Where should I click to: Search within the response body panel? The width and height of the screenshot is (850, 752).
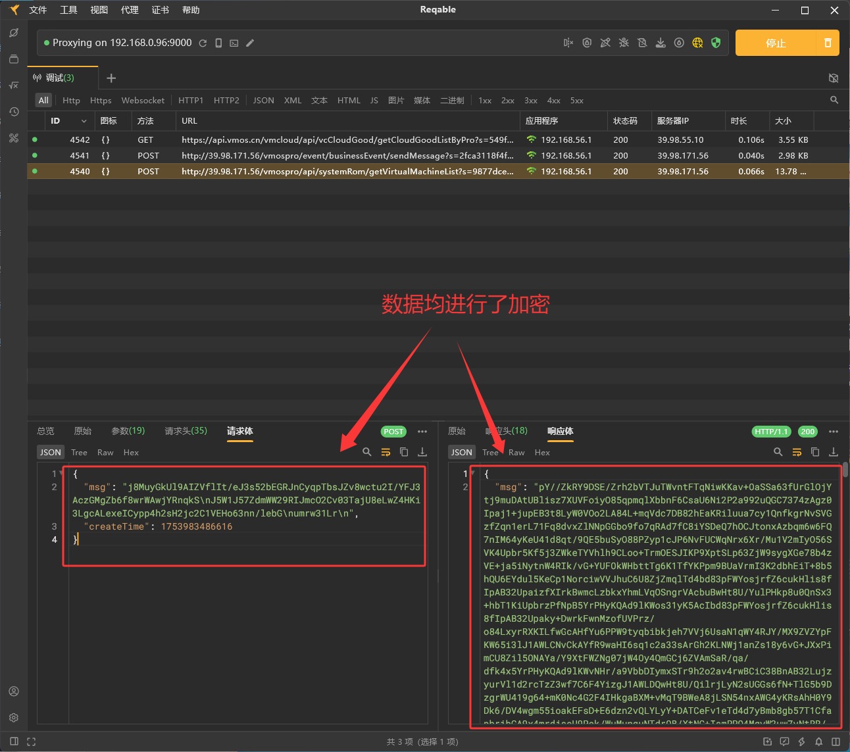coord(778,452)
